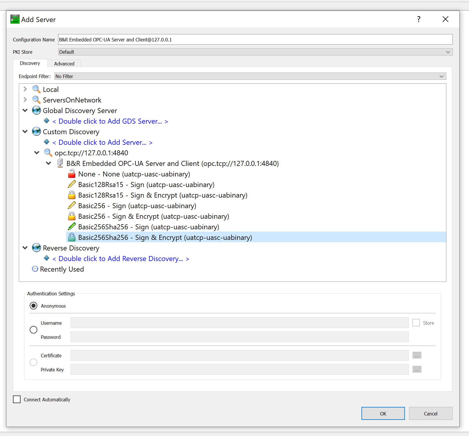Image resolution: width=469 pixels, height=436 pixels.
Task: Click the Global Discovery Server globe icon
Action: pyautogui.click(x=36, y=110)
